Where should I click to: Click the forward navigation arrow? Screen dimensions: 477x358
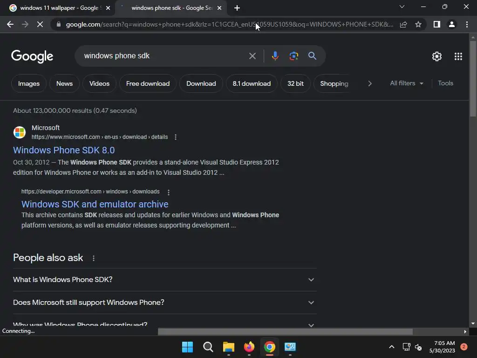pos(25,24)
